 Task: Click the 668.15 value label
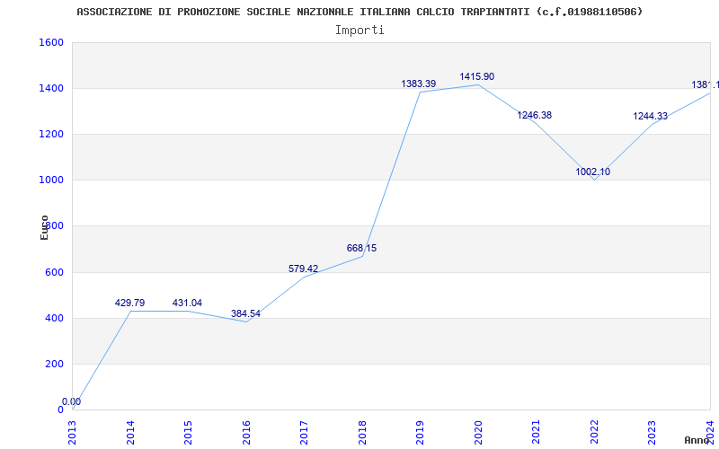pyautogui.click(x=361, y=249)
